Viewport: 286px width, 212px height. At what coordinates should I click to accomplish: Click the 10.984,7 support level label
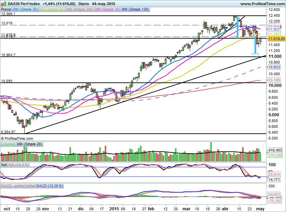point(8,55)
